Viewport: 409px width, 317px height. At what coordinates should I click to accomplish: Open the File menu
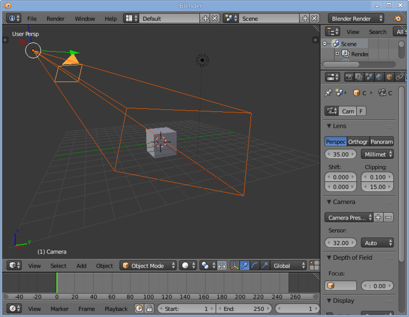(x=32, y=19)
